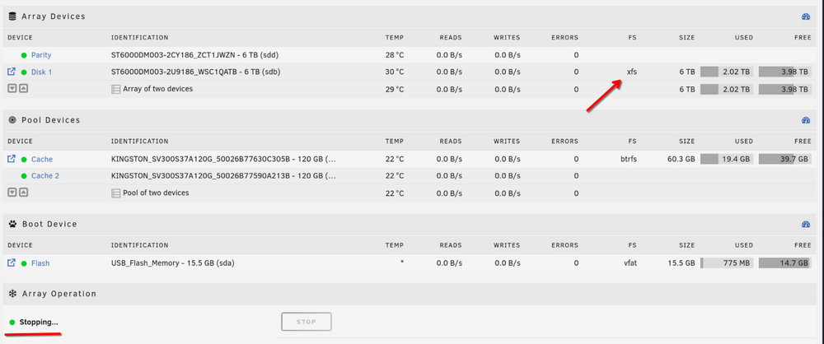The width and height of the screenshot is (824, 344).
Task: Click the list icon beside Pool of two devices
Action: 115,193
